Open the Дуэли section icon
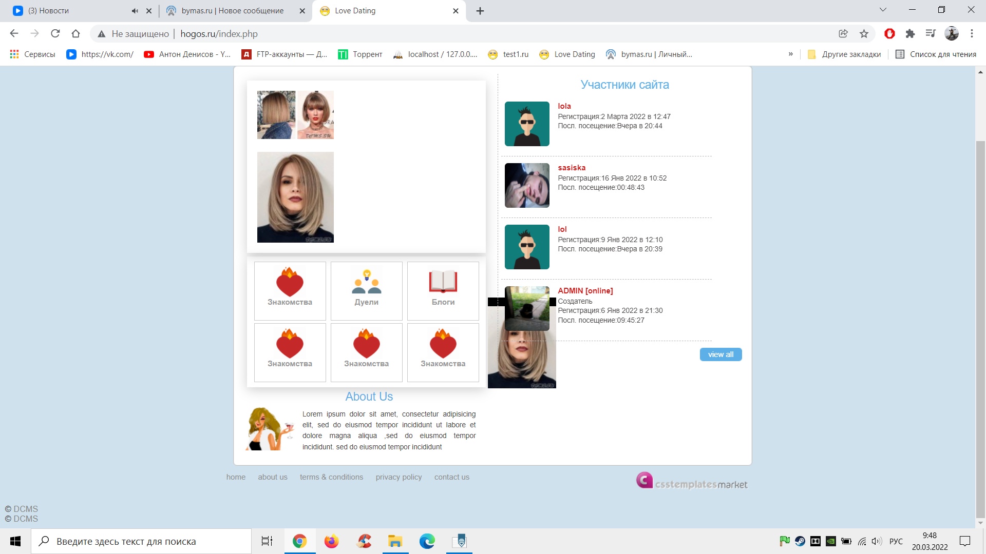The width and height of the screenshot is (986, 554). [x=366, y=283]
